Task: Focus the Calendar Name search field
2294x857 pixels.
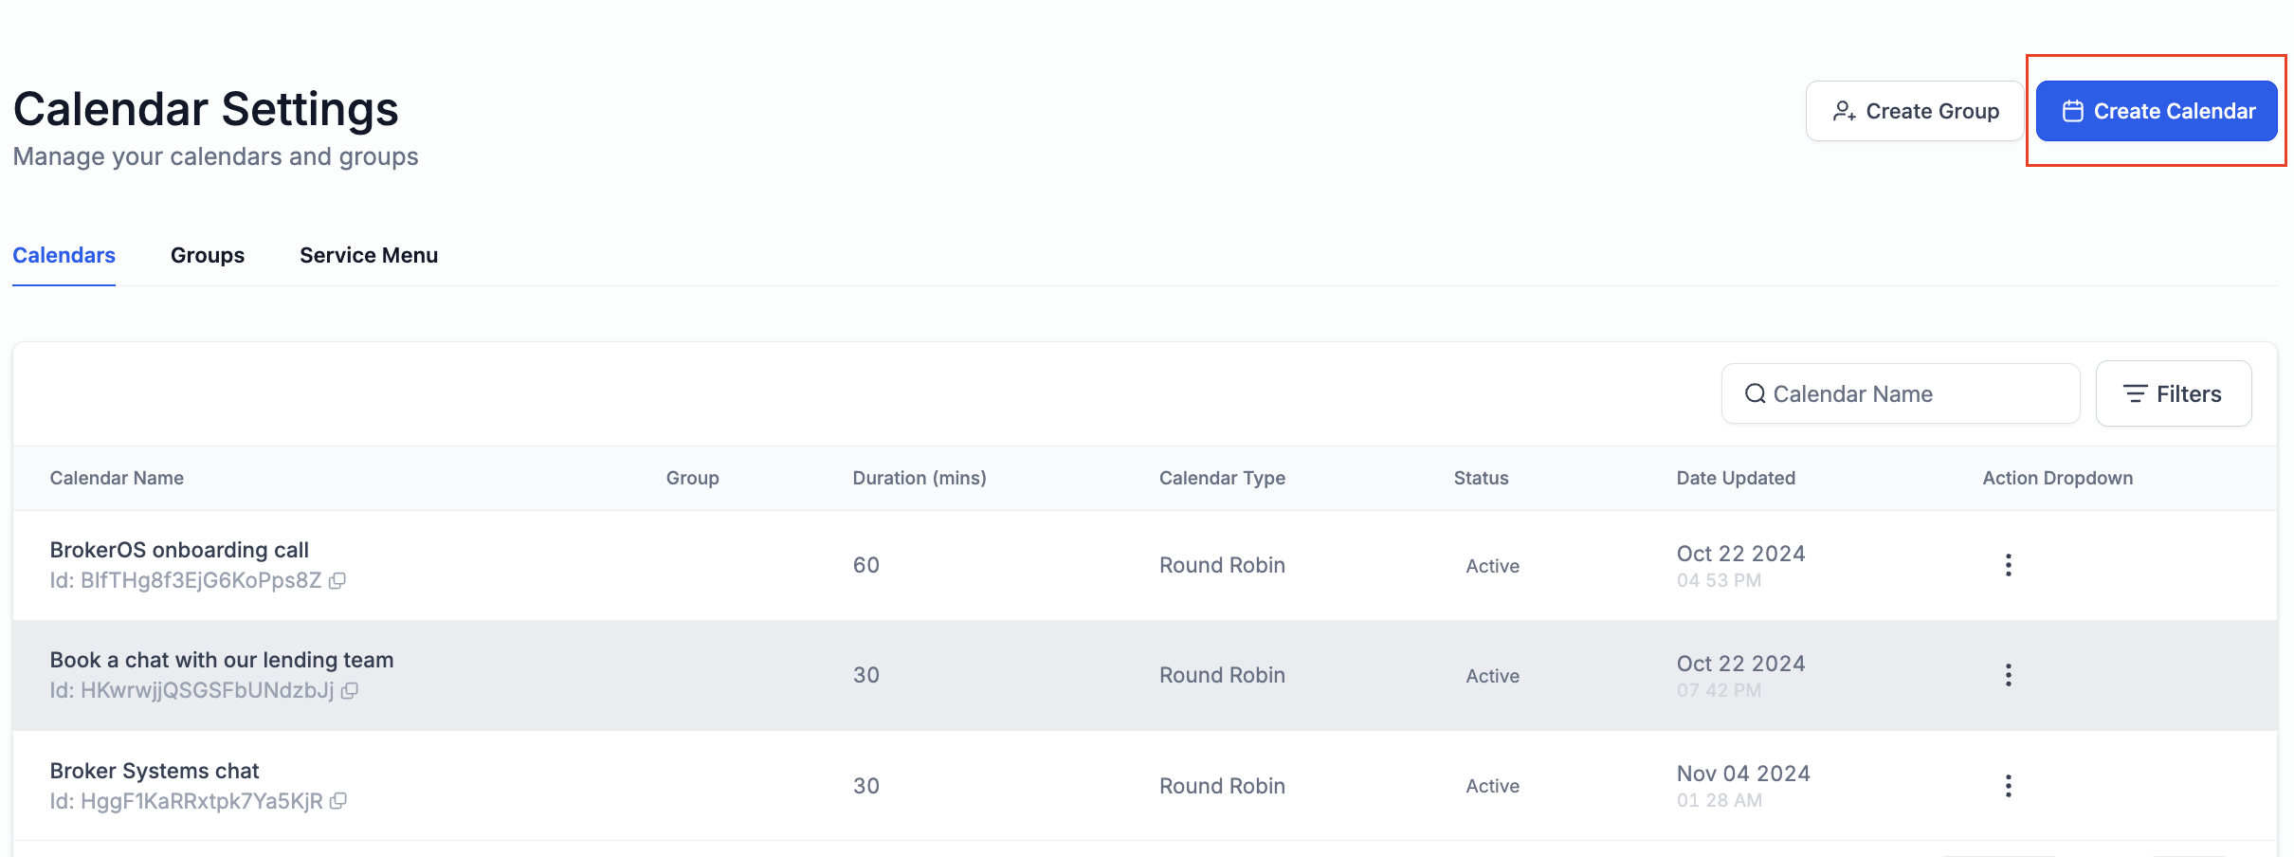Action: click(x=1901, y=393)
